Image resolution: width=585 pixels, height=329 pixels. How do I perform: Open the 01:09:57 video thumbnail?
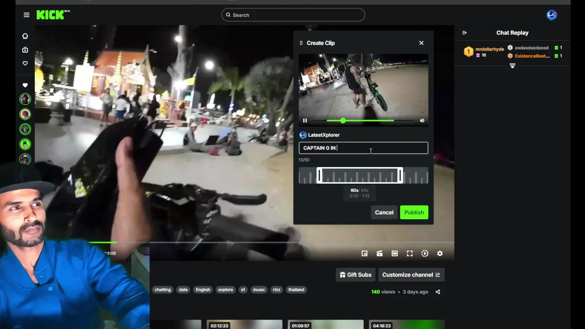[325, 324]
